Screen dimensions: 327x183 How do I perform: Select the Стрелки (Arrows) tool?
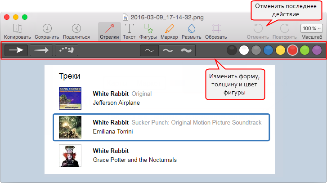[x=109, y=29]
